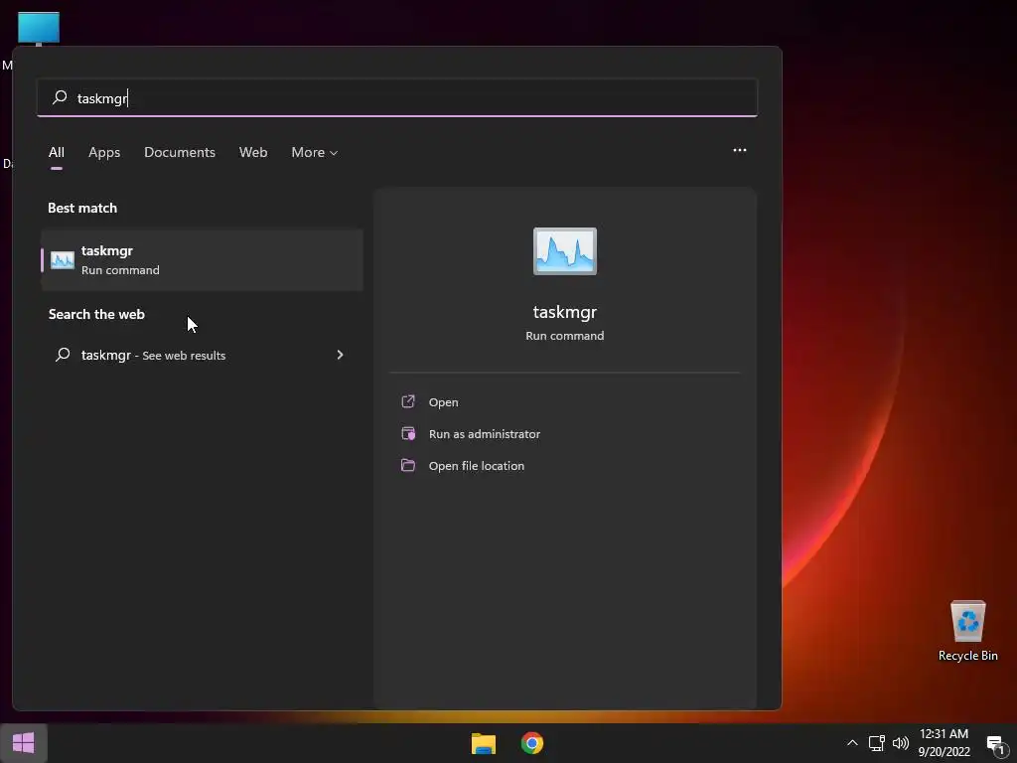The image size is (1017, 763).
Task: Open the notification center icon
Action: click(997, 744)
